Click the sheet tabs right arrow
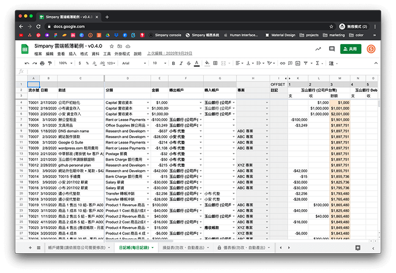Screen dimensions: 396x273 [x=289, y=248]
